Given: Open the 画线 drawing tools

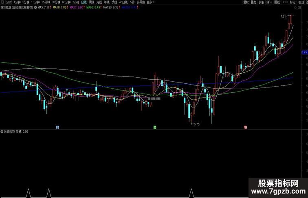Looking at the screenshot, I should coord(277,2).
